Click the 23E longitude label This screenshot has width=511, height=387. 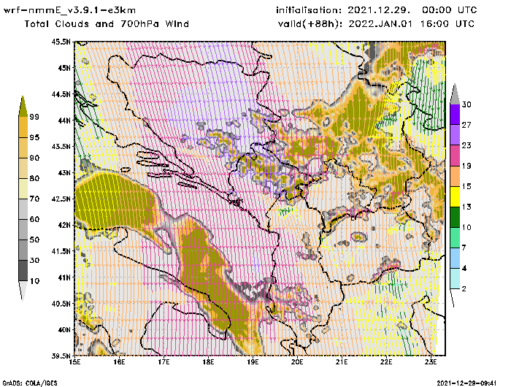pos(431,362)
